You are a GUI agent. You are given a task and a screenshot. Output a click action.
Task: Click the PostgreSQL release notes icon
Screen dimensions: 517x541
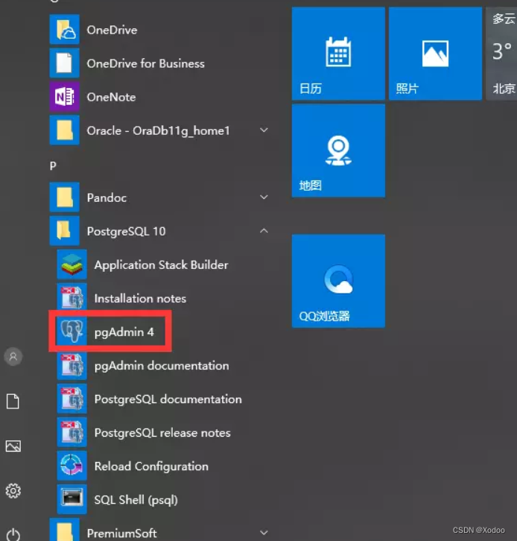pyautogui.click(x=72, y=432)
